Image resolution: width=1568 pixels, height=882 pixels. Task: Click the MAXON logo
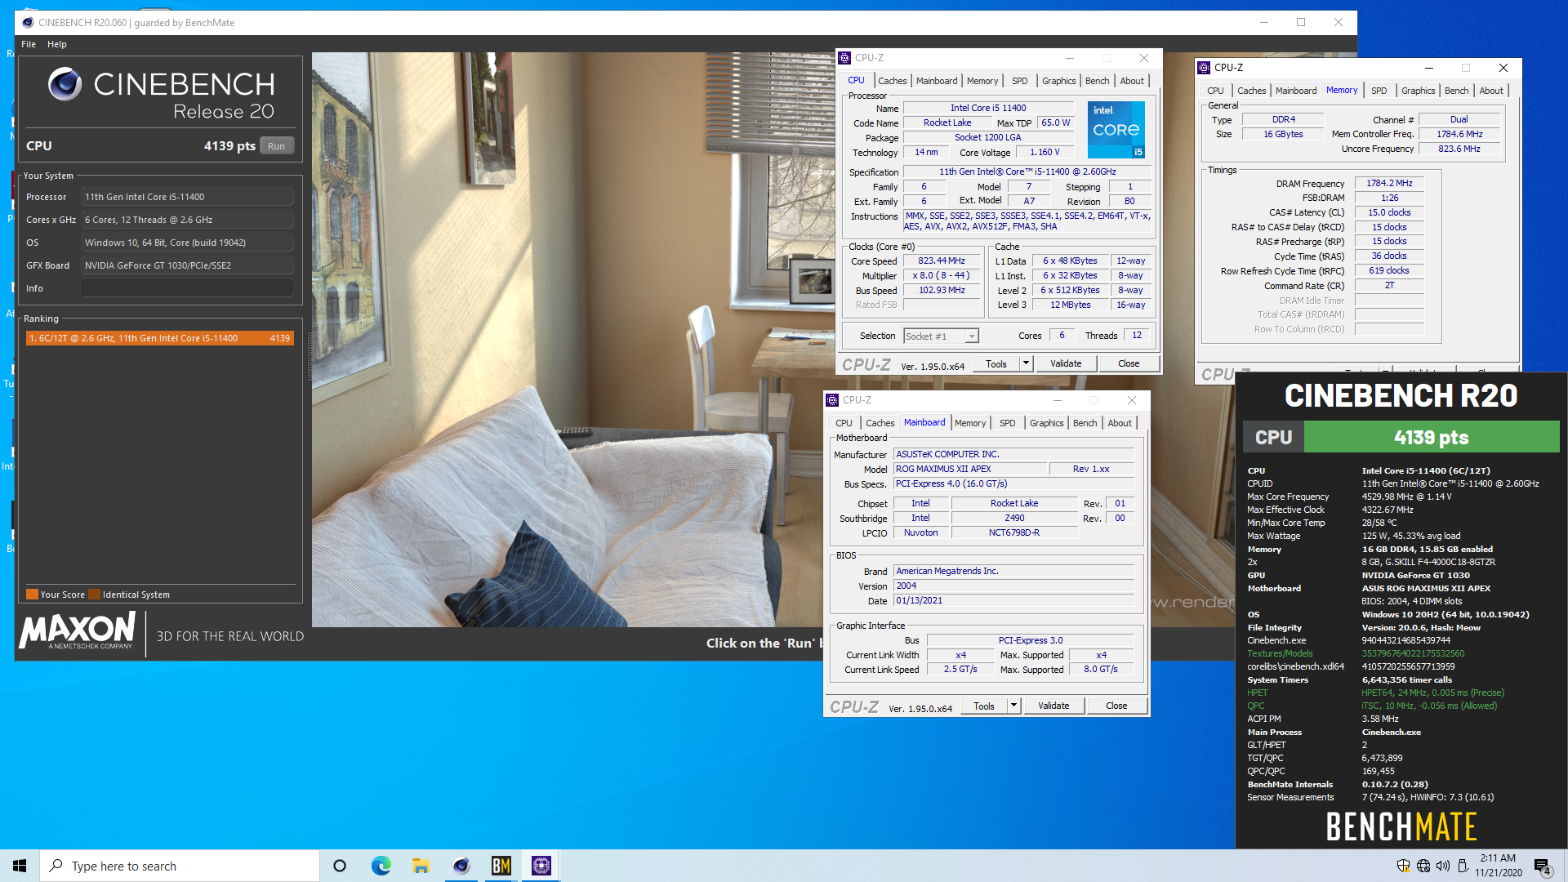pyautogui.click(x=78, y=630)
